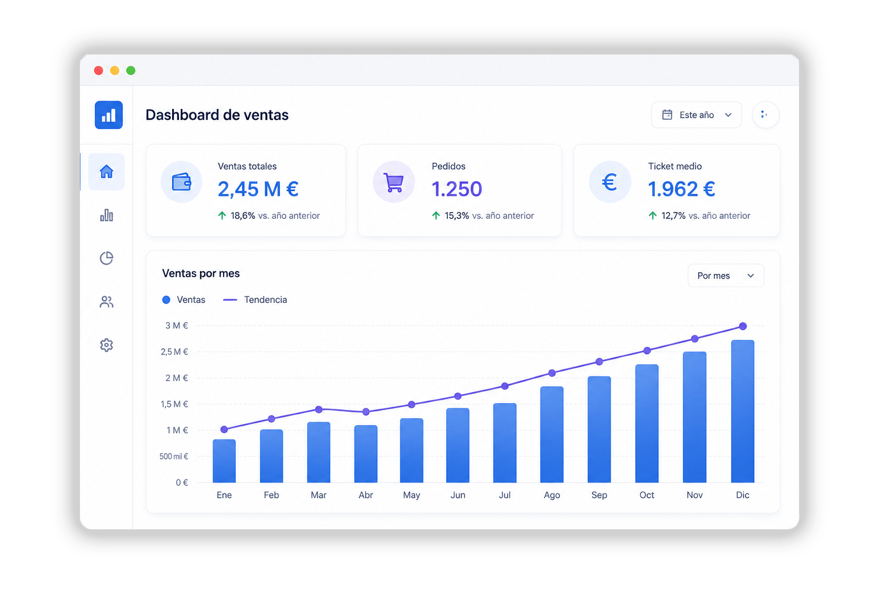The image size is (890, 593).
Task: Select the Nov sales bar
Action: 695,417
